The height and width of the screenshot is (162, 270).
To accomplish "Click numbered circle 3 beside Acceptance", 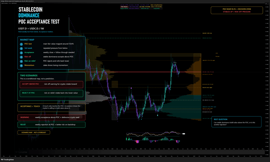I will (21, 53).
